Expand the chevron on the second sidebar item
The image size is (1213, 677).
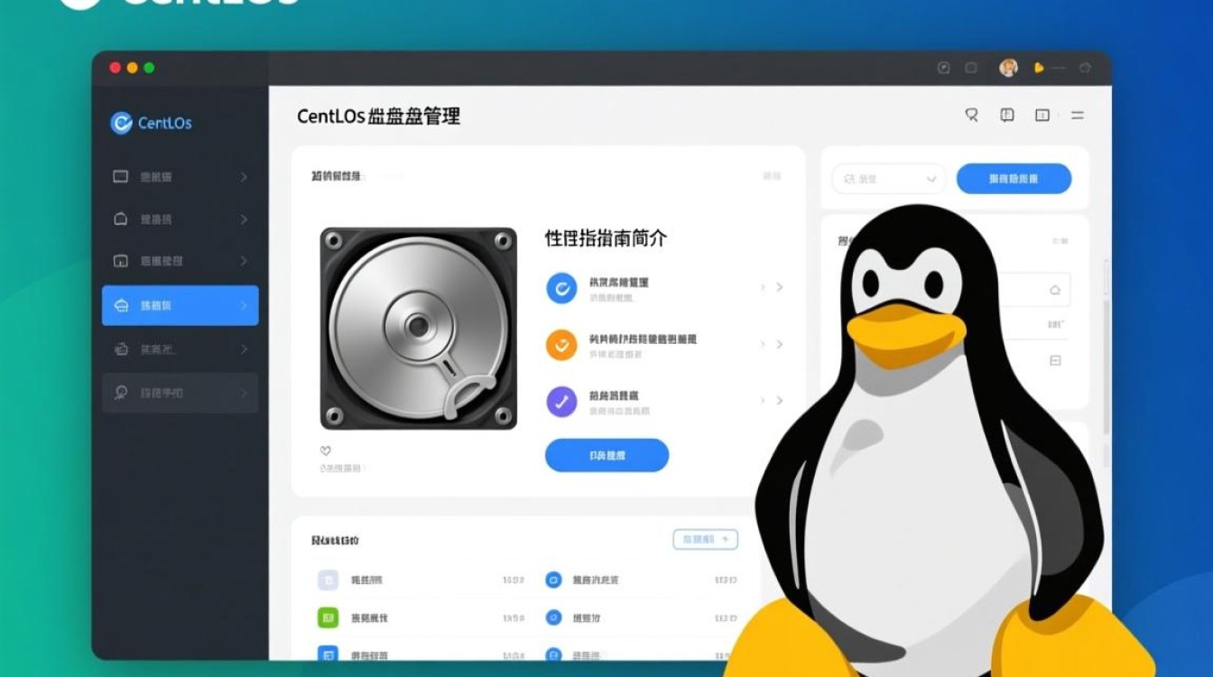(244, 219)
